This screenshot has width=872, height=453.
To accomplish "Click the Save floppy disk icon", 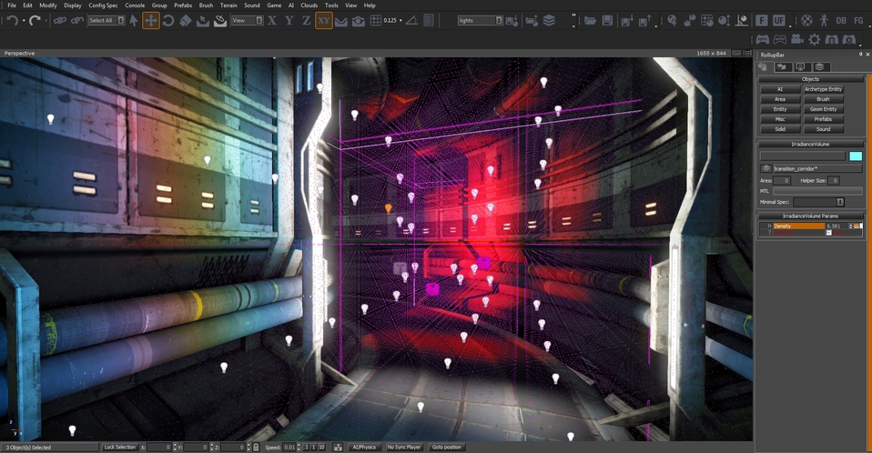I will pos(607,20).
